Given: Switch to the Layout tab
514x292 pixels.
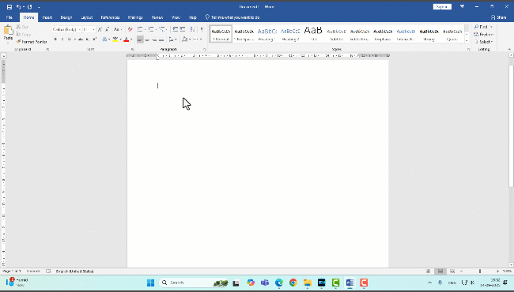Looking at the screenshot, I should (x=87, y=17).
